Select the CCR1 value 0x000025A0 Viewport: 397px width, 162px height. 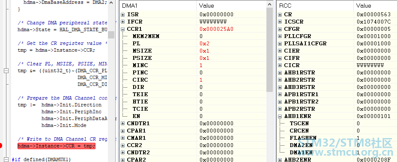pos(216,29)
